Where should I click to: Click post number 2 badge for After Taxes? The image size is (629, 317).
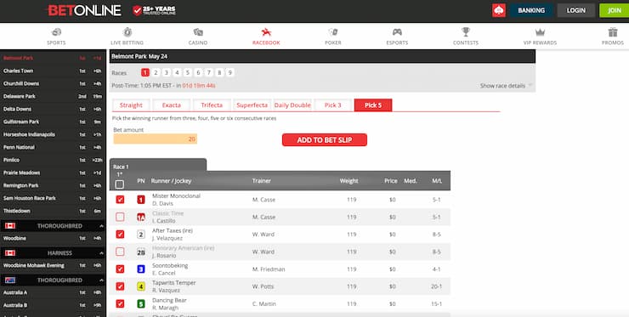(141, 235)
